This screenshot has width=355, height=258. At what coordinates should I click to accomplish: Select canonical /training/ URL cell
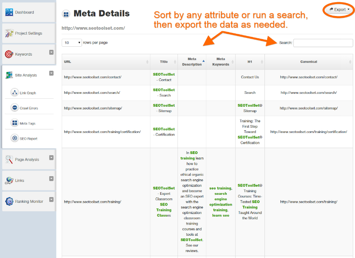pyautogui.click(x=308, y=202)
